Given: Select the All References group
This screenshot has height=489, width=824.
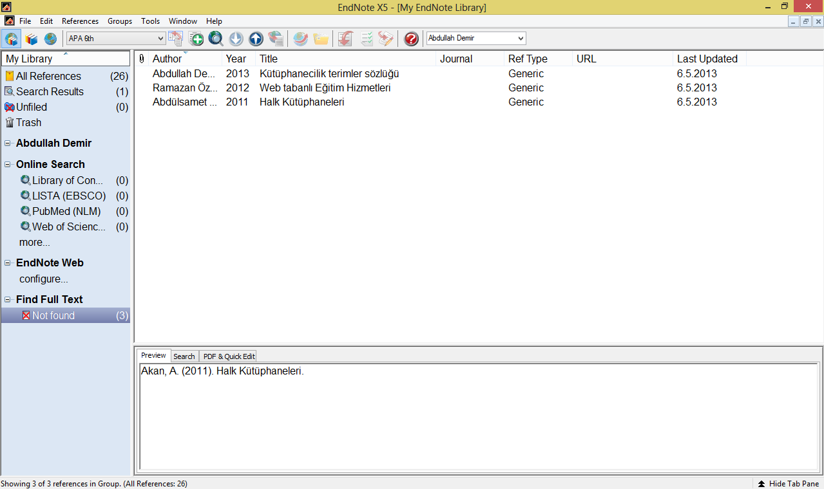Looking at the screenshot, I should (66, 76).
